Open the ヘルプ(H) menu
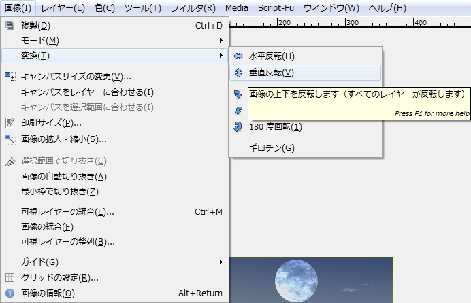The width and height of the screenshot is (471, 303). tap(387, 7)
